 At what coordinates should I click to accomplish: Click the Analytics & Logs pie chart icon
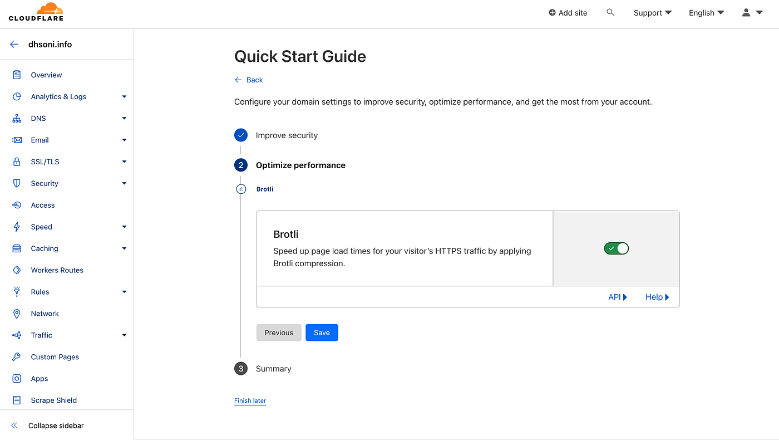(17, 96)
